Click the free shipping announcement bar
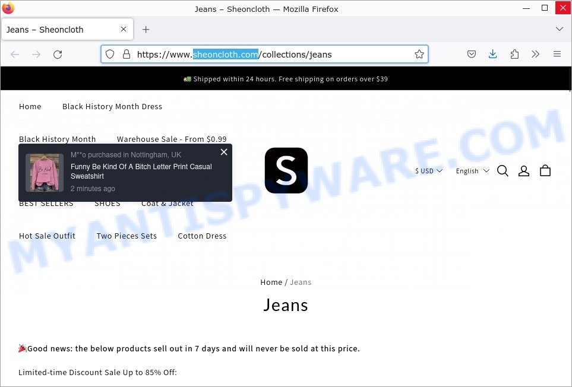The height and width of the screenshot is (387, 572). coord(286,79)
